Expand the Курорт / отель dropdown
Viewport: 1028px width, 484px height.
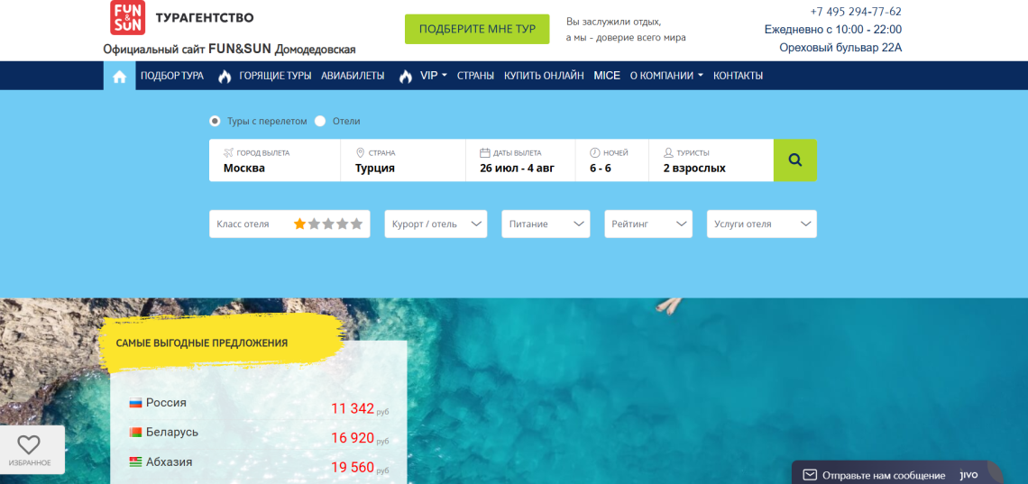pyautogui.click(x=436, y=224)
